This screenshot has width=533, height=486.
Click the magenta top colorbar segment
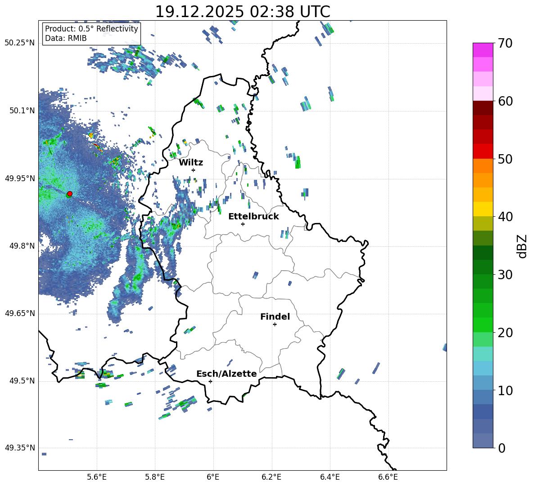483,50
